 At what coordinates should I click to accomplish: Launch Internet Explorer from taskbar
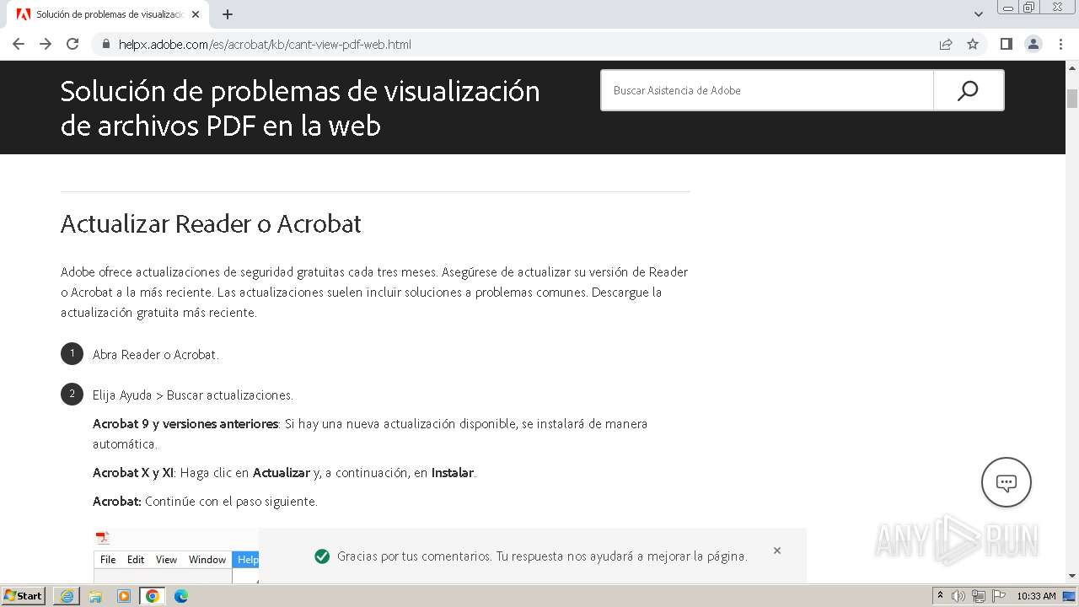(67, 596)
